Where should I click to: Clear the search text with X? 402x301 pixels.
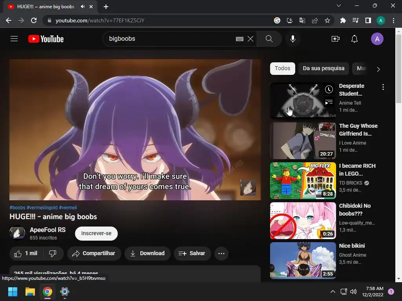(250, 39)
